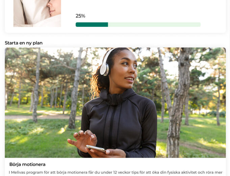The height and width of the screenshot is (176, 230).
Task: Click the smartphone held in the photo
Action: (x=96, y=149)
